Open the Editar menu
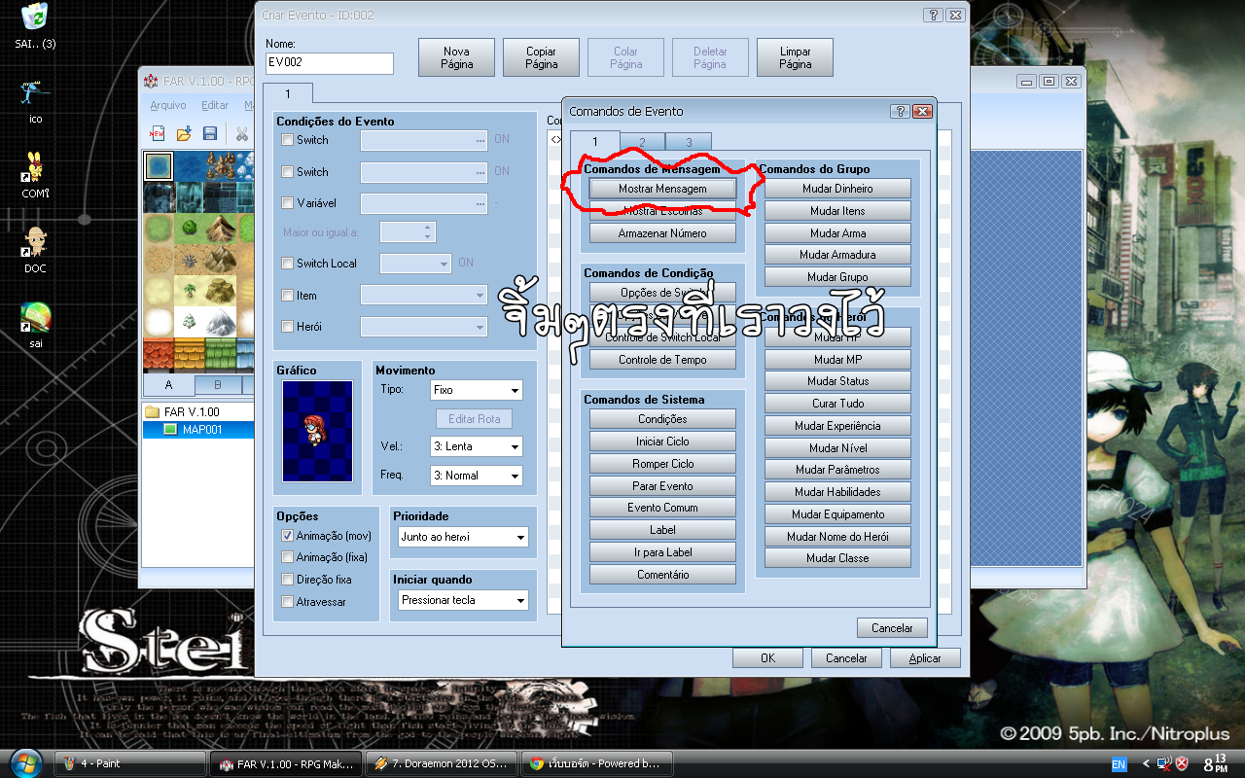Image resolution: width=1245 pixels, height=778 pixels. click(x=215, y=105)
